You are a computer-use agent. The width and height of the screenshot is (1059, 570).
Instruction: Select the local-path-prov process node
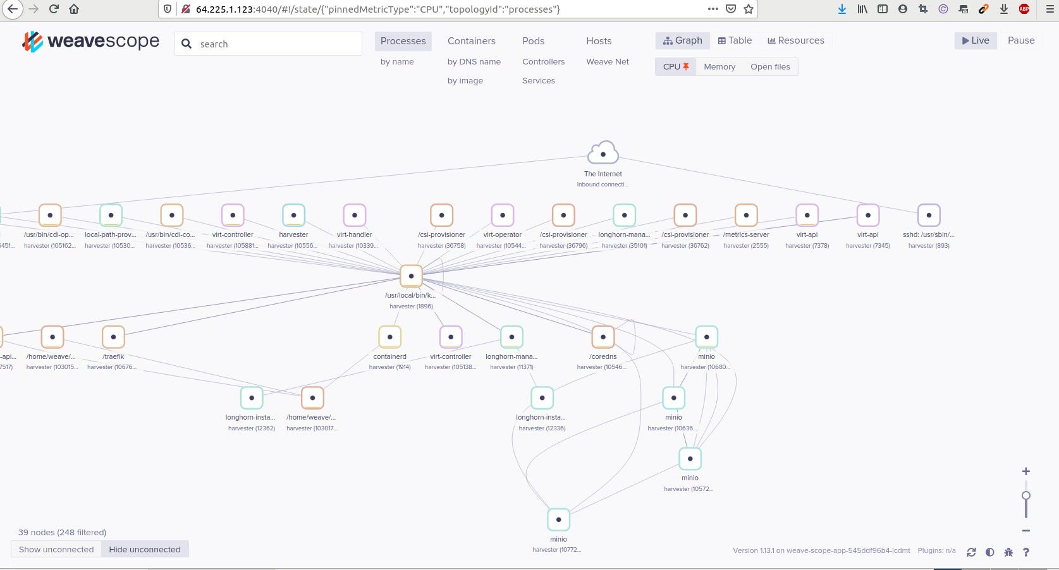pyautogui.click(x=111, y=215)
